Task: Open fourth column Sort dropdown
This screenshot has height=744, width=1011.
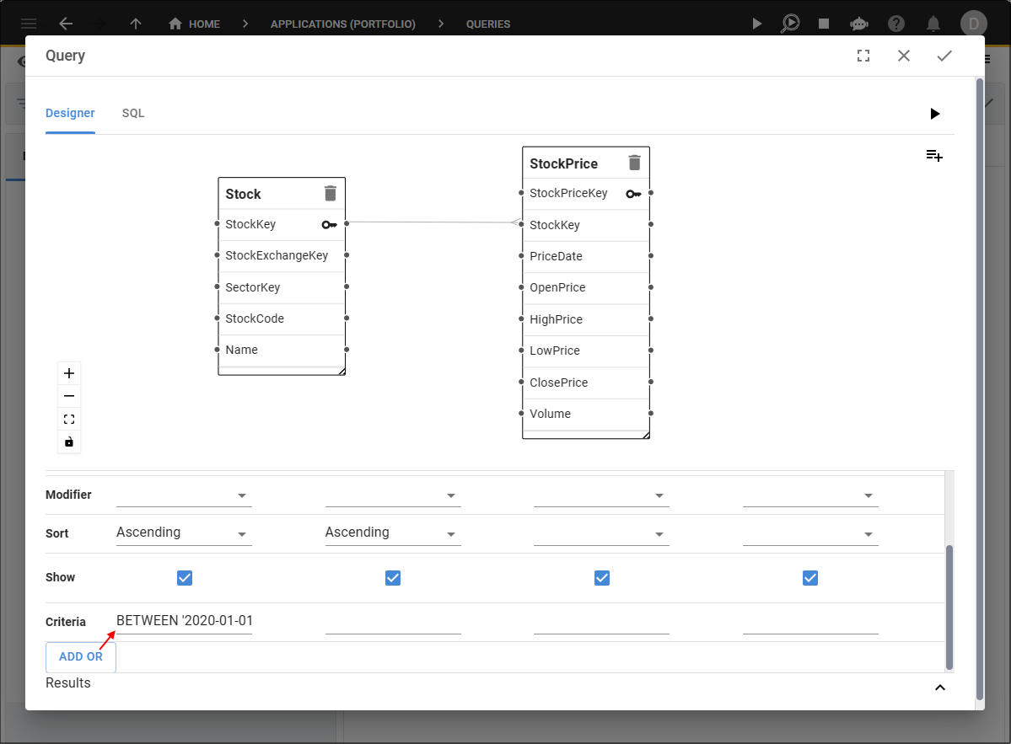Action: [x=809, y=533]
